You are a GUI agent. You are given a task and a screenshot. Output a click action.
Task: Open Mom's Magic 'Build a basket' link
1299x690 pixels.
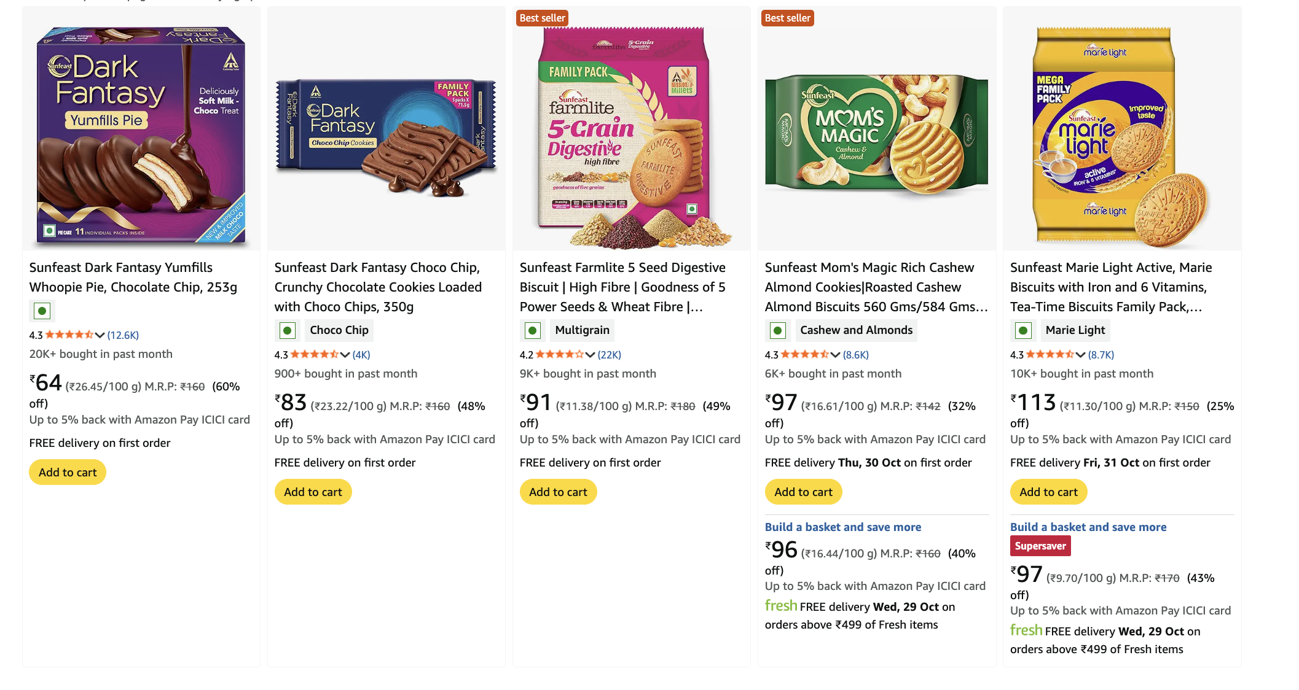pyautogui.click(x=842, y=527)
